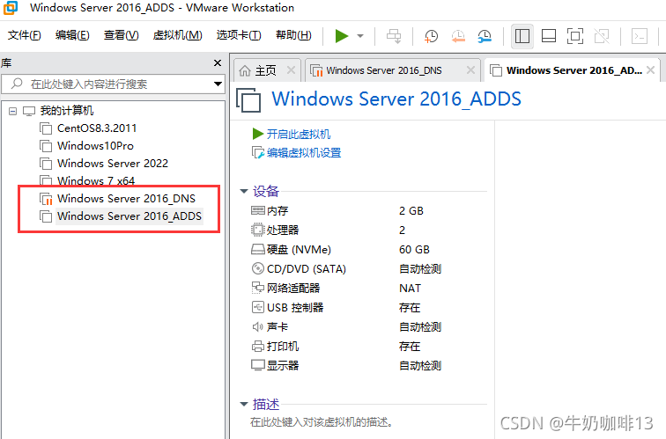Click the suspended VM icon beside 2016_DNS in library
This screenshot has width=666, height=439.
(46, 199)
